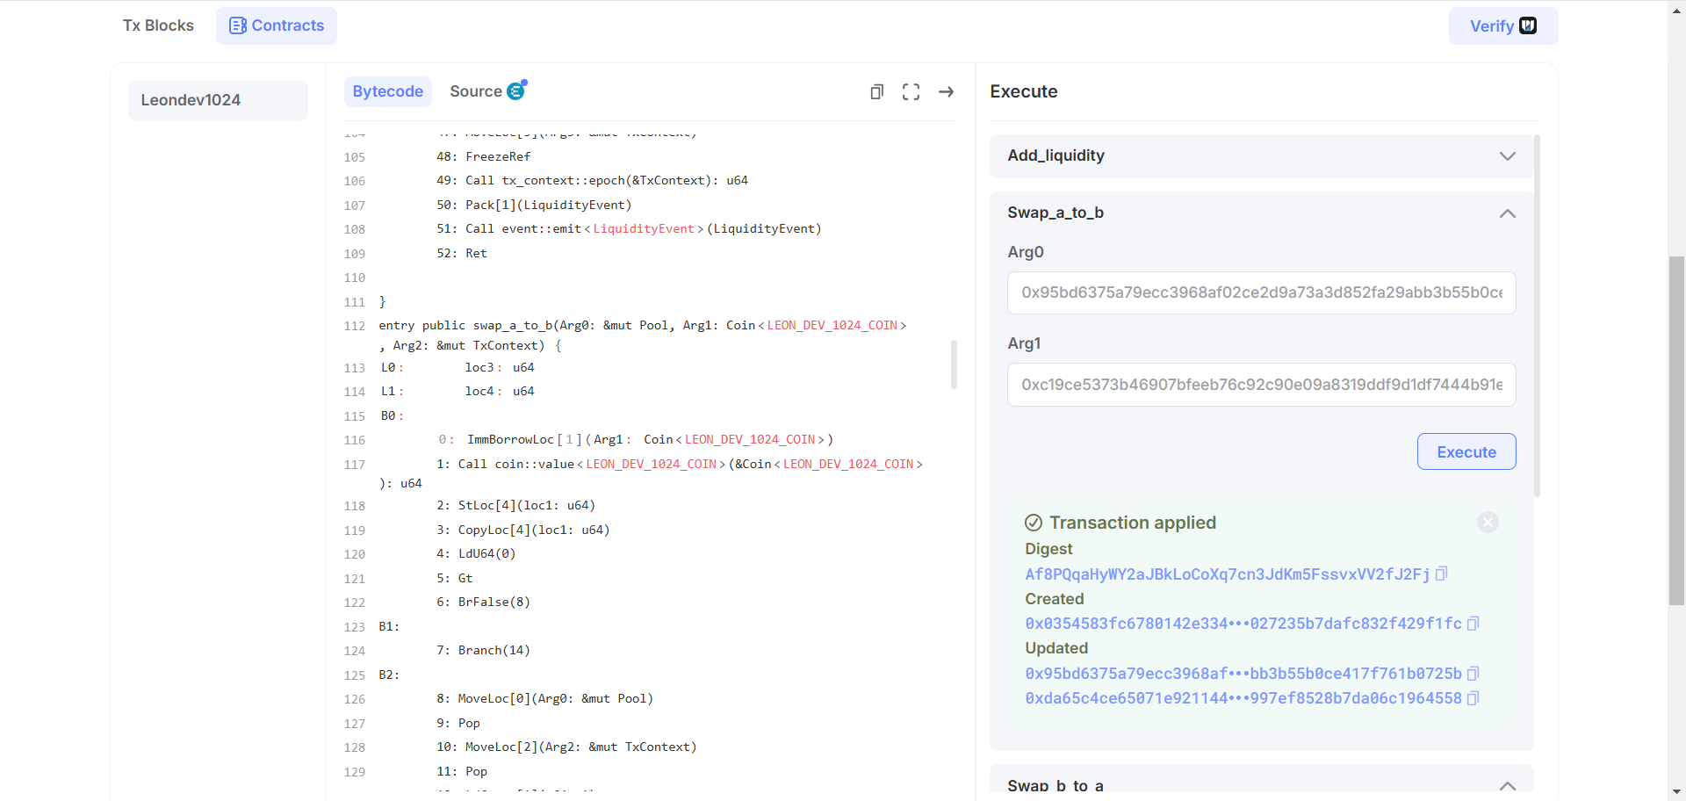Viewport: 1686px width, 801px height.
Task: Click the Arg1 input field
Action: tap(1261, 385)
